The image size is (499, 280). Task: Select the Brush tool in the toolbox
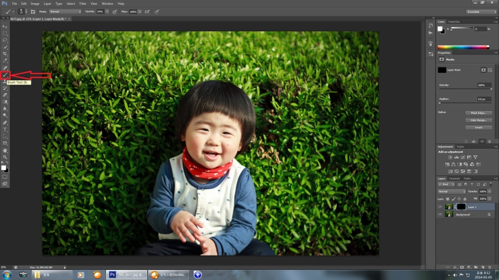click(x=5, y=75)
